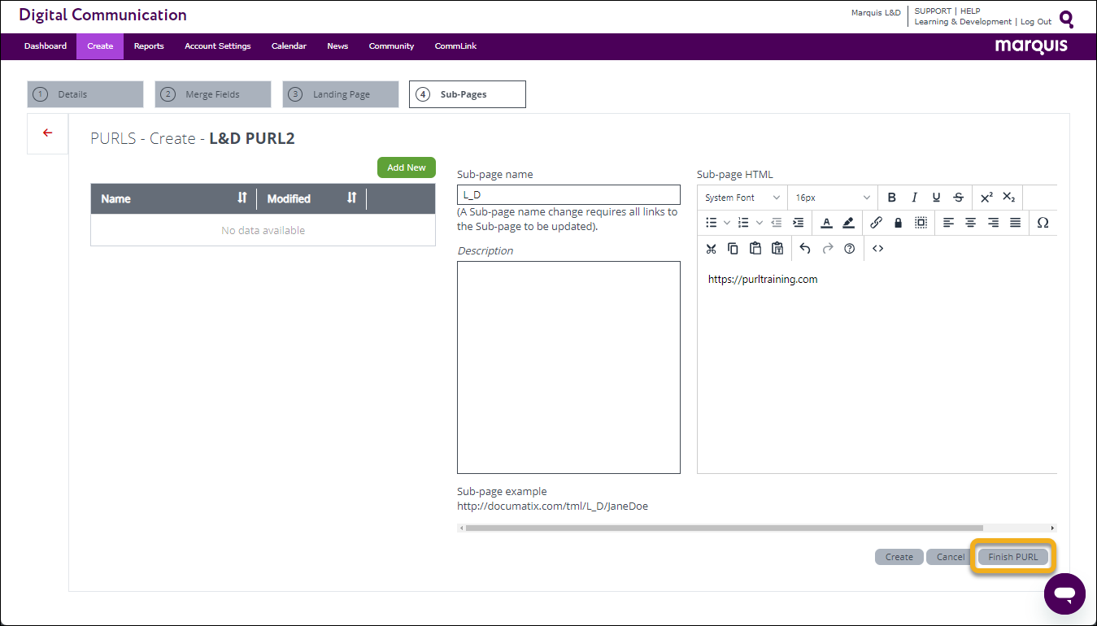Insert a bulleted list
The width and height of the screenshot is (1097, 626).
coord(712,223)
